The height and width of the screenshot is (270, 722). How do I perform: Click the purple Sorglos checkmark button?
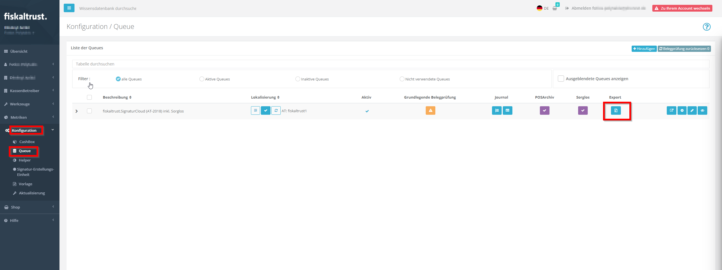point(583,110)
